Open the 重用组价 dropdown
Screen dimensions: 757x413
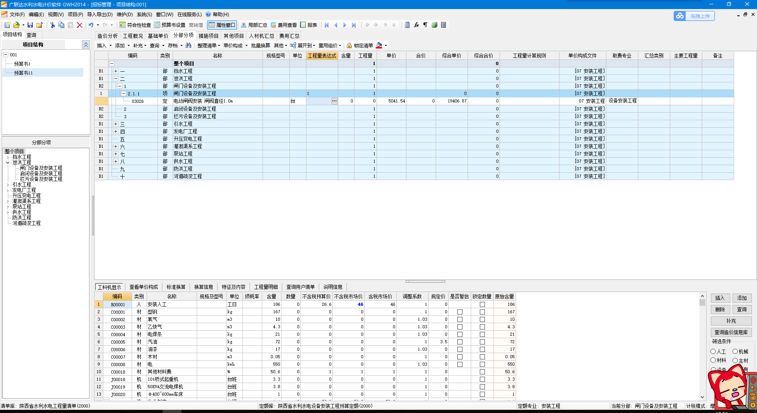pos(330,45)
